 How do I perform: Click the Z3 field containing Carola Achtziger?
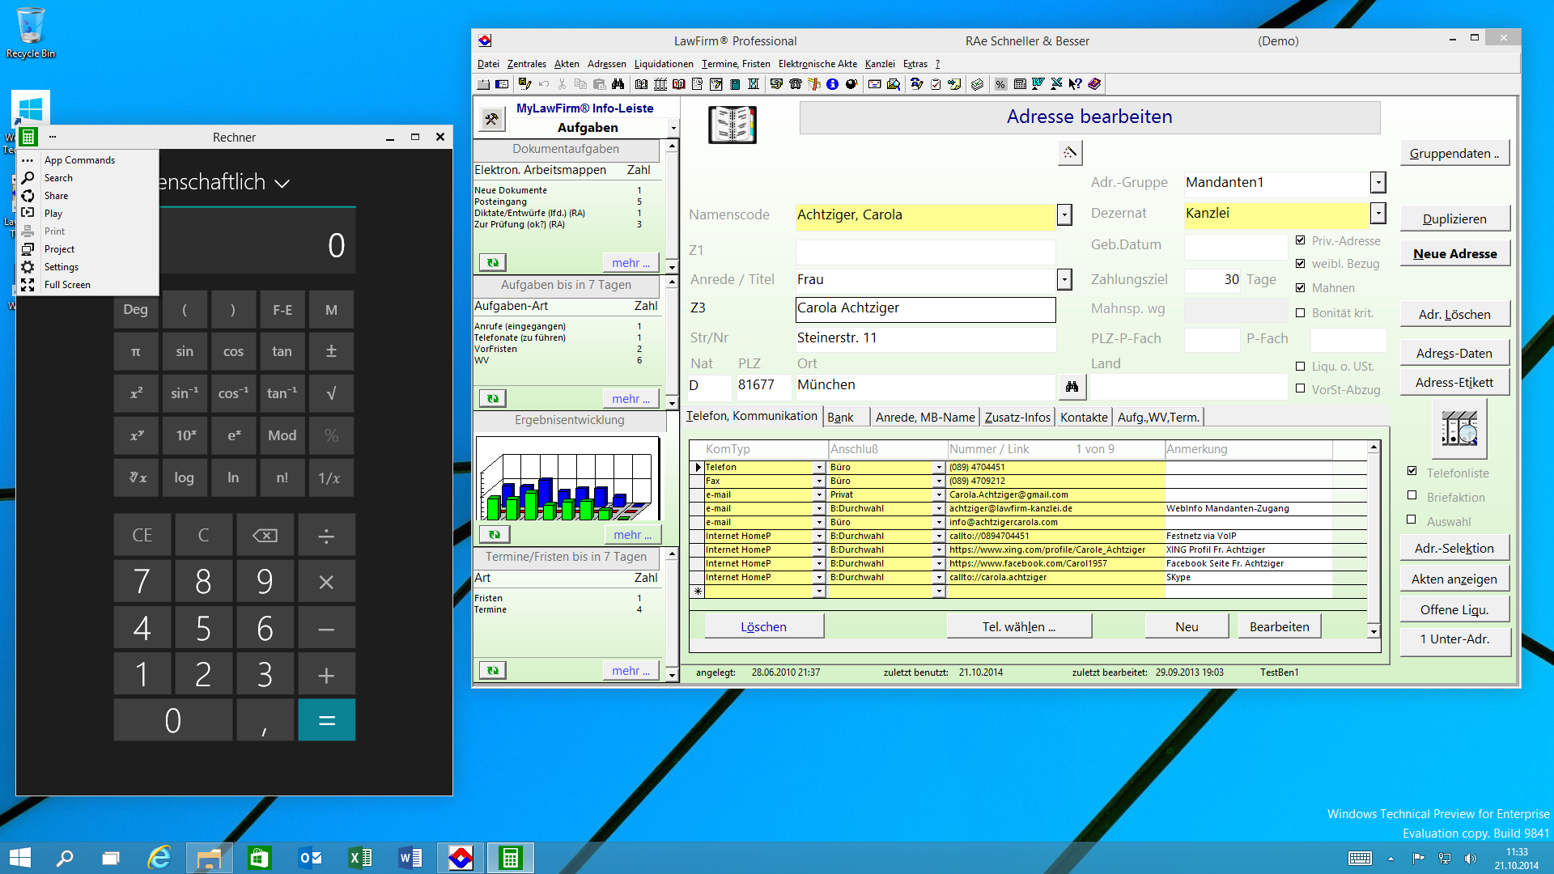tap(924, 308)
